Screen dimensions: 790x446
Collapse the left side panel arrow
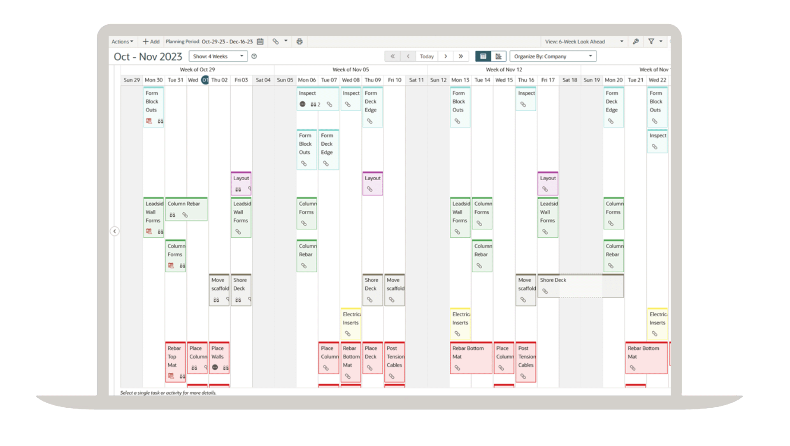pos(115,231)
